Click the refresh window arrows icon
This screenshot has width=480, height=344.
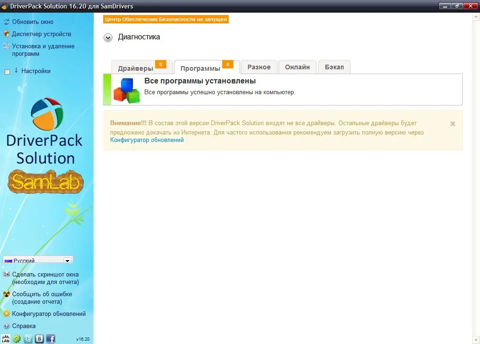pos(7,22)
